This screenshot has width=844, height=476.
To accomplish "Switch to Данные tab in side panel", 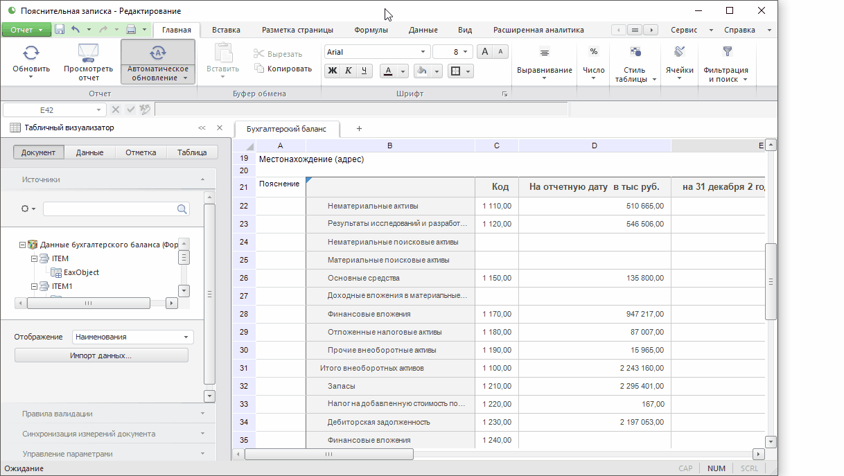I will pyautogui.click(x=90, y=152).
